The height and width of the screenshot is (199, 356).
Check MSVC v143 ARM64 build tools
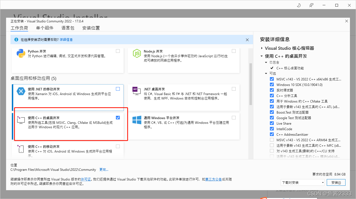(272, 140)
